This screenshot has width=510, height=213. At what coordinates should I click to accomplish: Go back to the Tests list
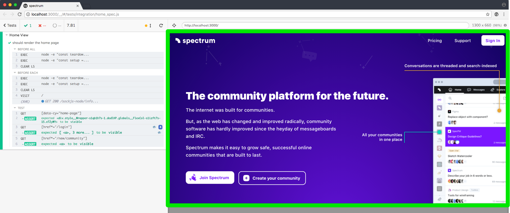coord(10,25)
